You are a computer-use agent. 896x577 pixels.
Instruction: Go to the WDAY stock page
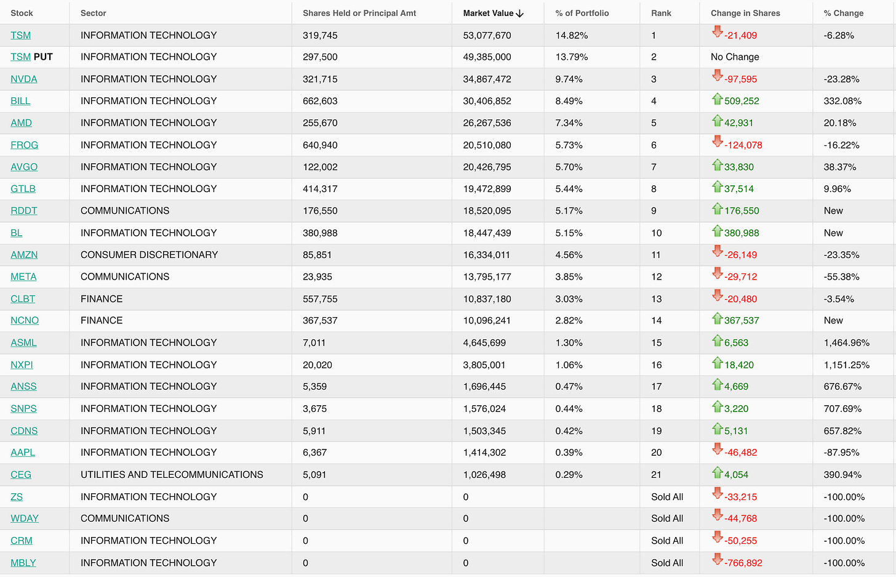click(x=25, y=518)
